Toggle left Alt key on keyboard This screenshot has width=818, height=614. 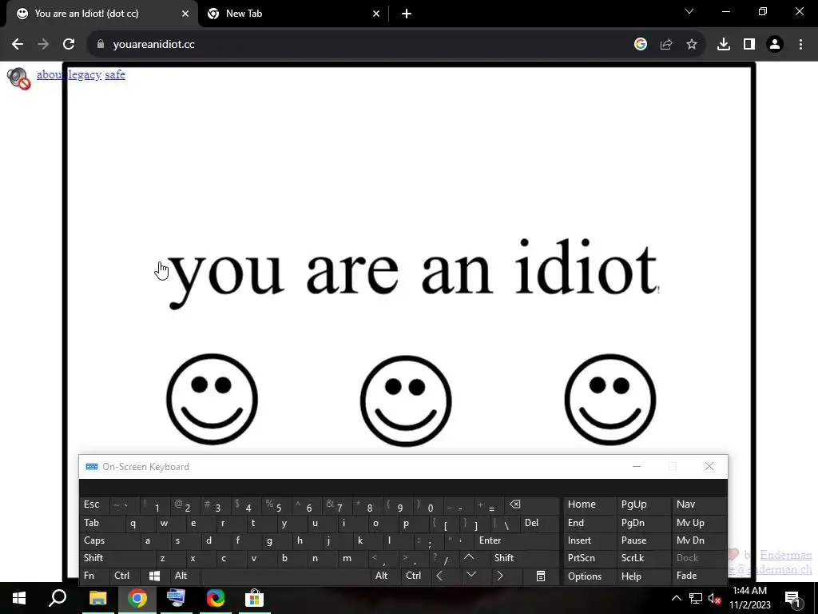[x=185, y=576]
